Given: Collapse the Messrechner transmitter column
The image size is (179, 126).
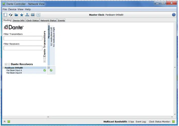Looking at the screenshot, I should point(49,24).
